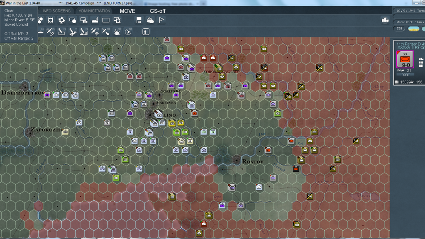This screenshot has height=239, width=425.
Task: Choose the air transport parachute icon (F9)
Action: tap(95, 31)
